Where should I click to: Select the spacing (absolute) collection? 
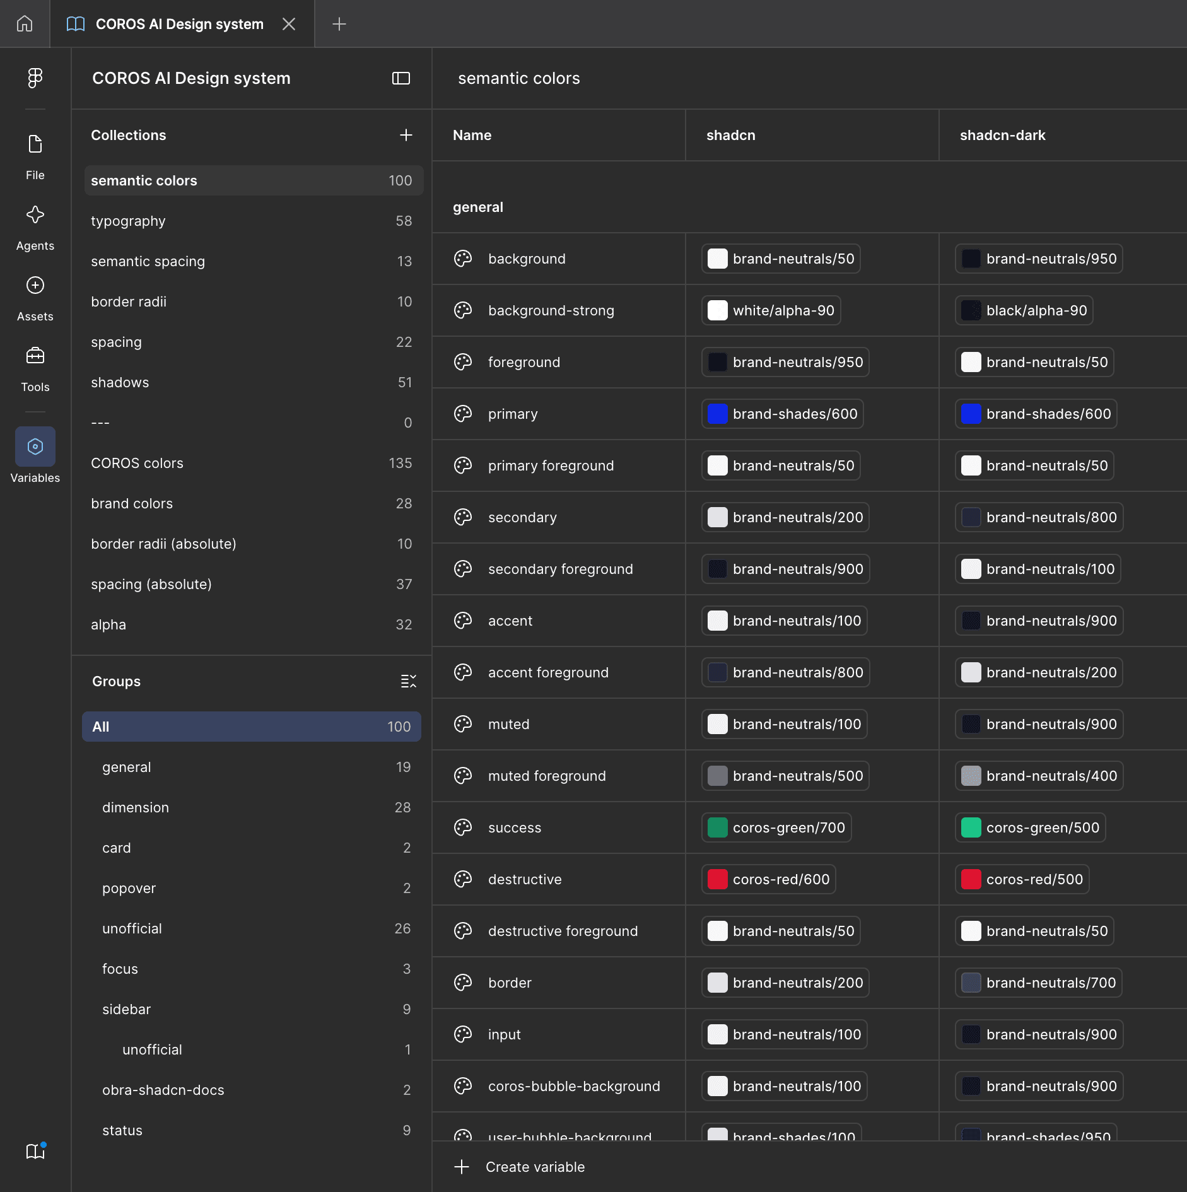pyautogui.click(x=254, y=584)
